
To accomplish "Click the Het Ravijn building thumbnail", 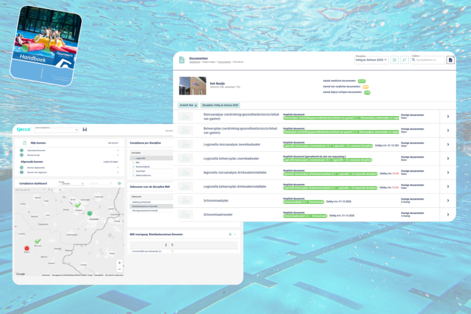I will click(193, 86).
